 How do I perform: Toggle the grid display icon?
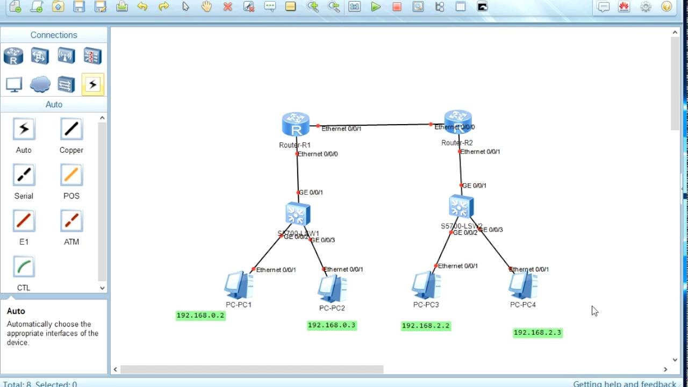pos(461,6)
